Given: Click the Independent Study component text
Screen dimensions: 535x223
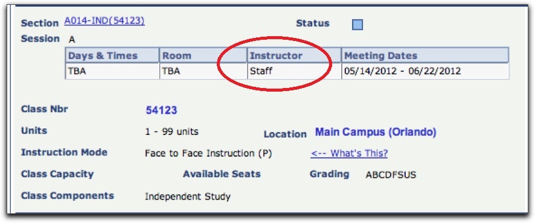Looking at the screenshot, I should (x=188, y=196).
